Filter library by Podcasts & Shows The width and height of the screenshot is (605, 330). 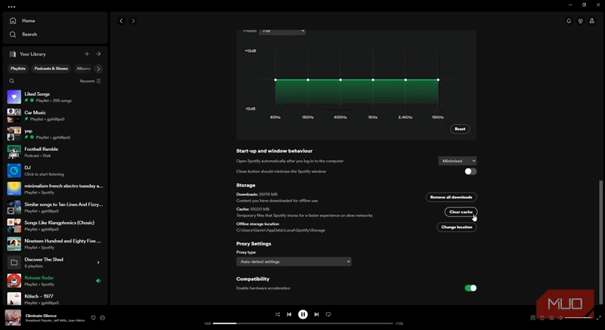51,69
